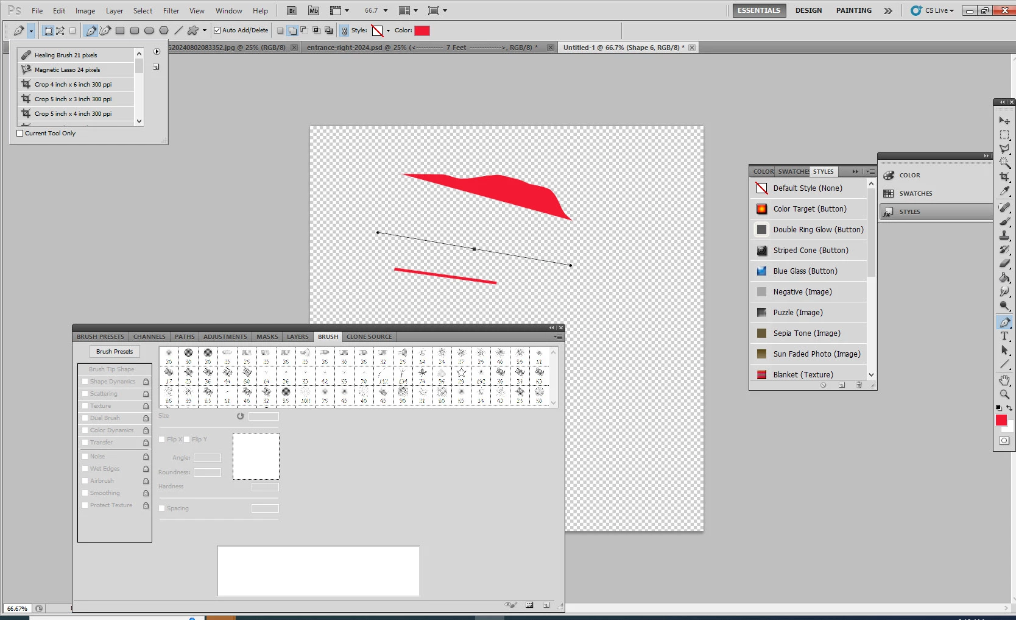Click the red Color swatch in options bar
This screenshot has width=1016, height=620.
(x=422, y=30)
